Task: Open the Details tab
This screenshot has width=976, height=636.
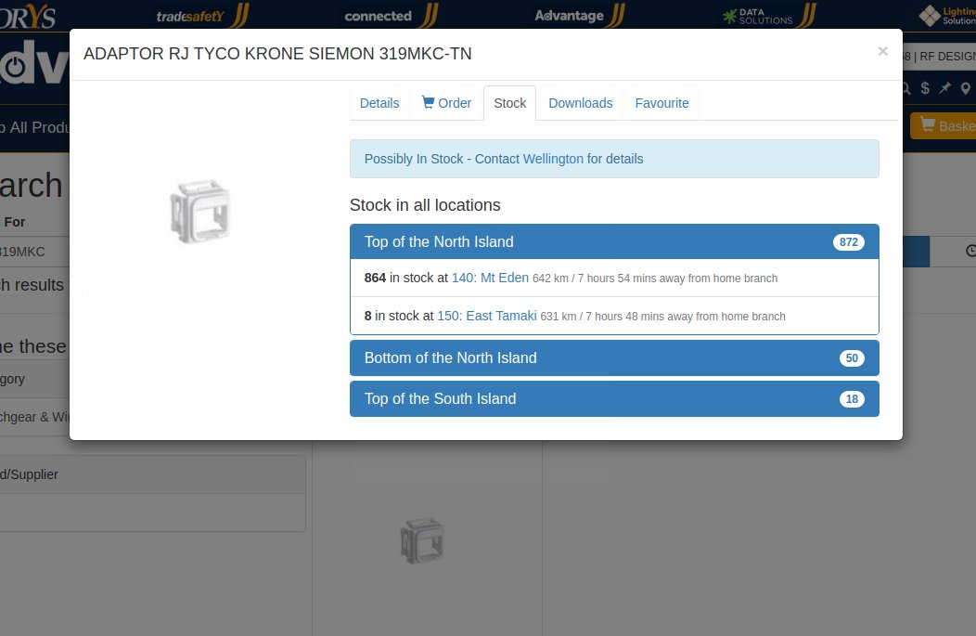Action: tap(379, 103)
